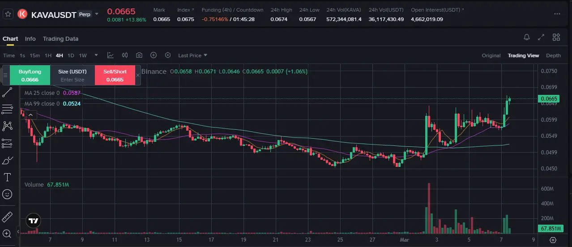Click the 24h High value 0.0674
This screenshot has width=572, height=247.
[x=280, y=19]
